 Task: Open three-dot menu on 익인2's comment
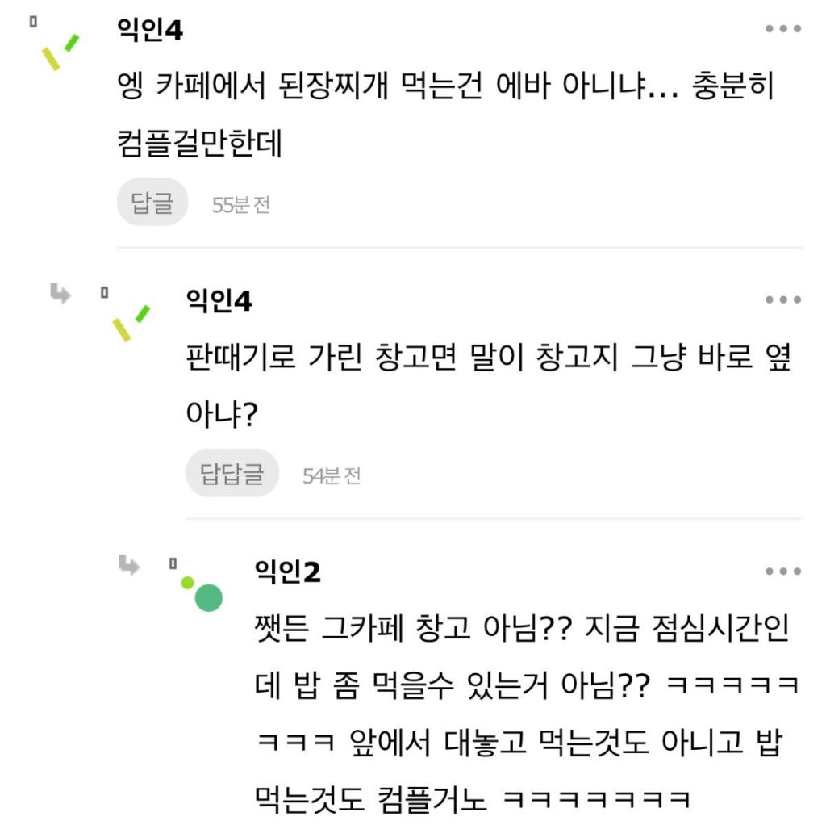(783, 572)
